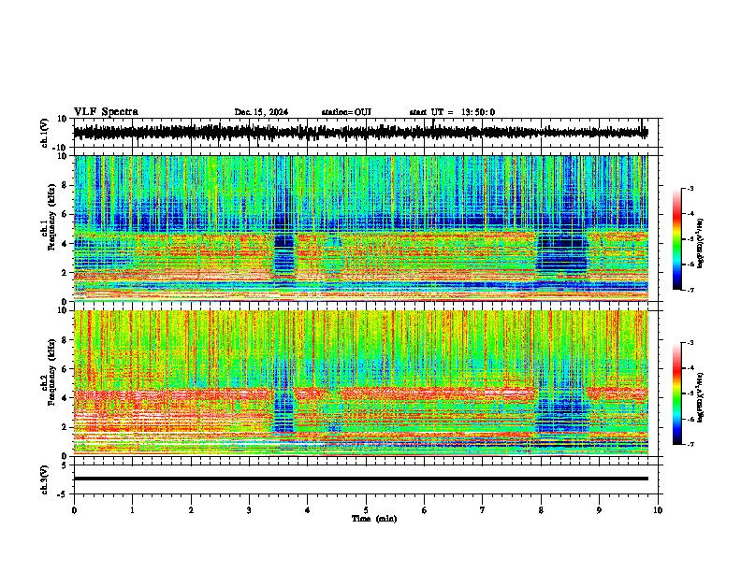Click the ch.2 color scale unit label
This screenshot has width=741, height=572.
701,397
